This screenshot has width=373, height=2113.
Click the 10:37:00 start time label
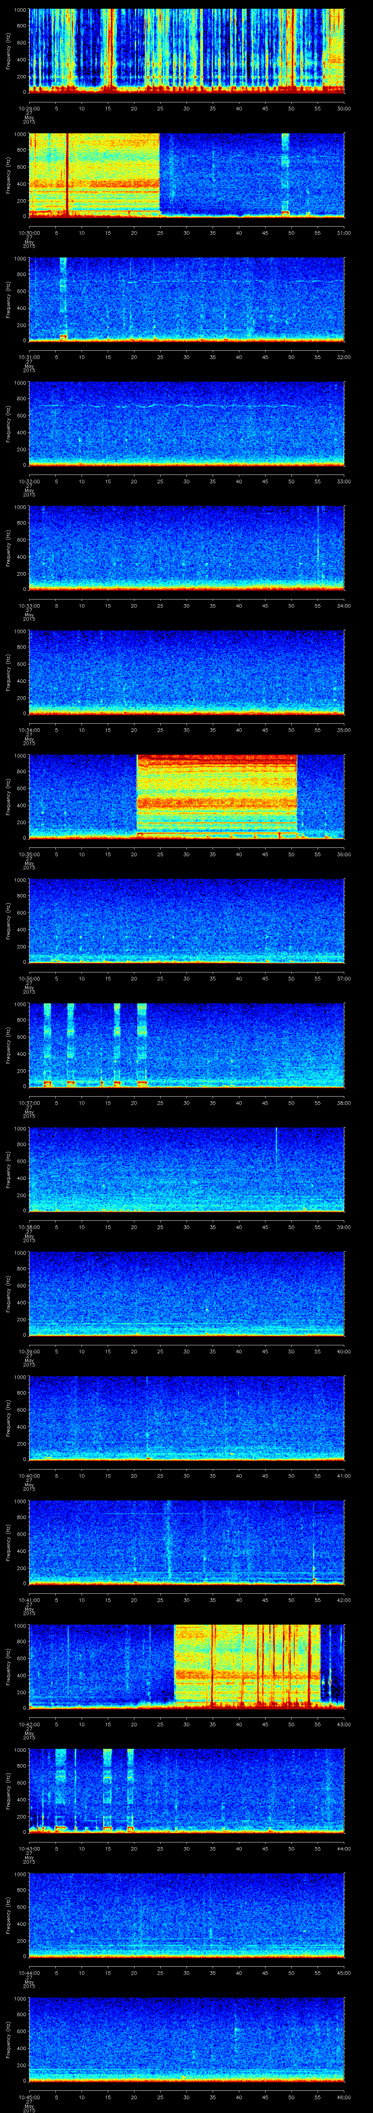[x=29, y=1102]
